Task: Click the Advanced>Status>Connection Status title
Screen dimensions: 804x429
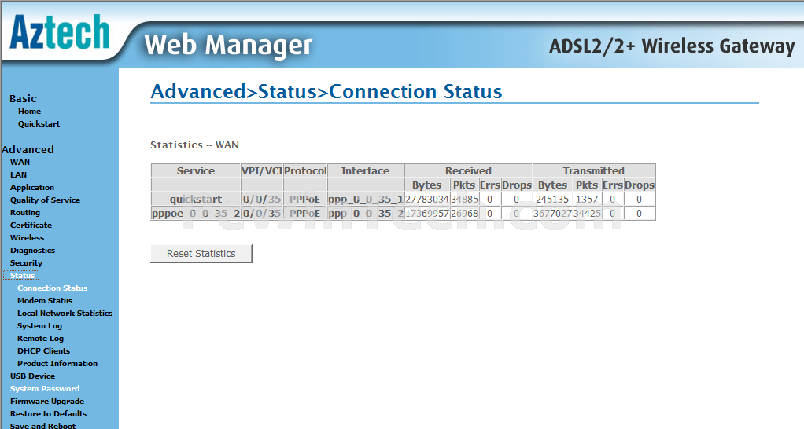Action: click(326, 92)
